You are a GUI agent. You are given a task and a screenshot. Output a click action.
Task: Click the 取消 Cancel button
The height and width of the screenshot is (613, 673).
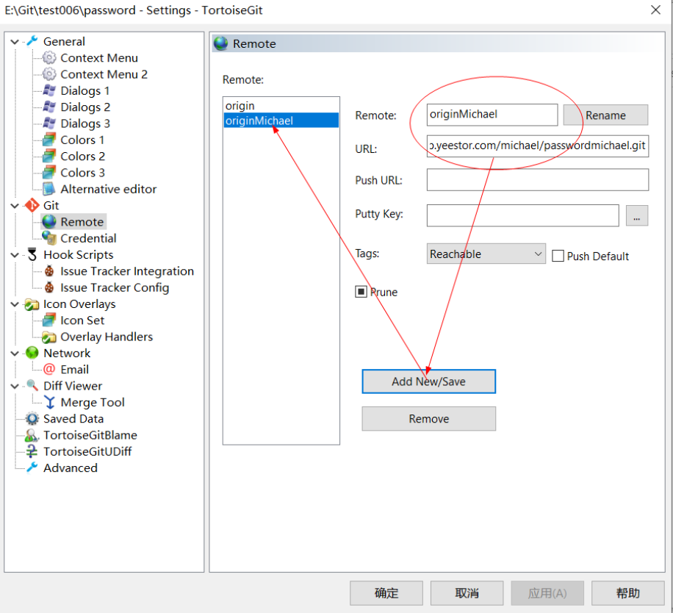pos(467,593)
